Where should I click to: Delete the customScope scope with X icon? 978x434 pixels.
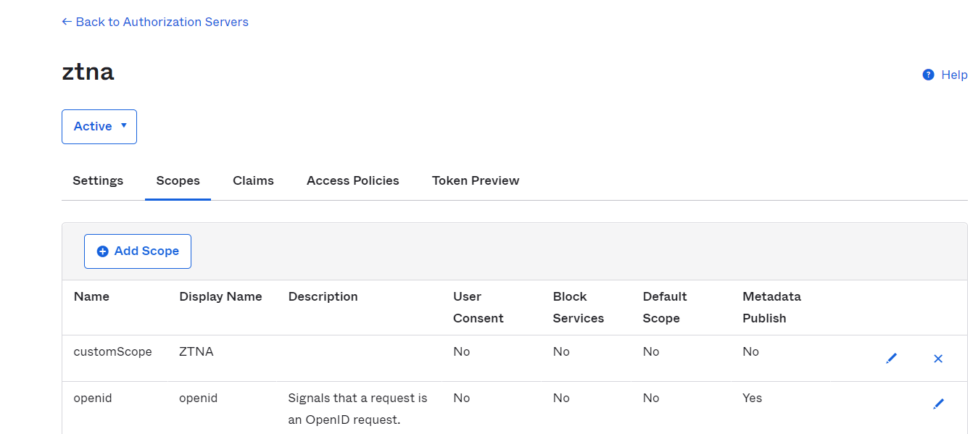(938, 358)
